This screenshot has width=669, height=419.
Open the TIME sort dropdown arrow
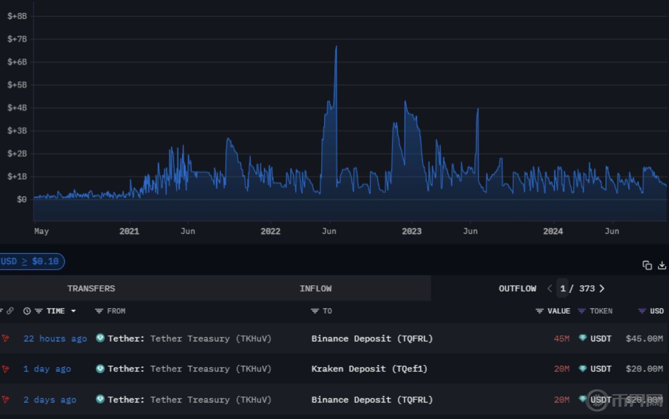point(73,311)
